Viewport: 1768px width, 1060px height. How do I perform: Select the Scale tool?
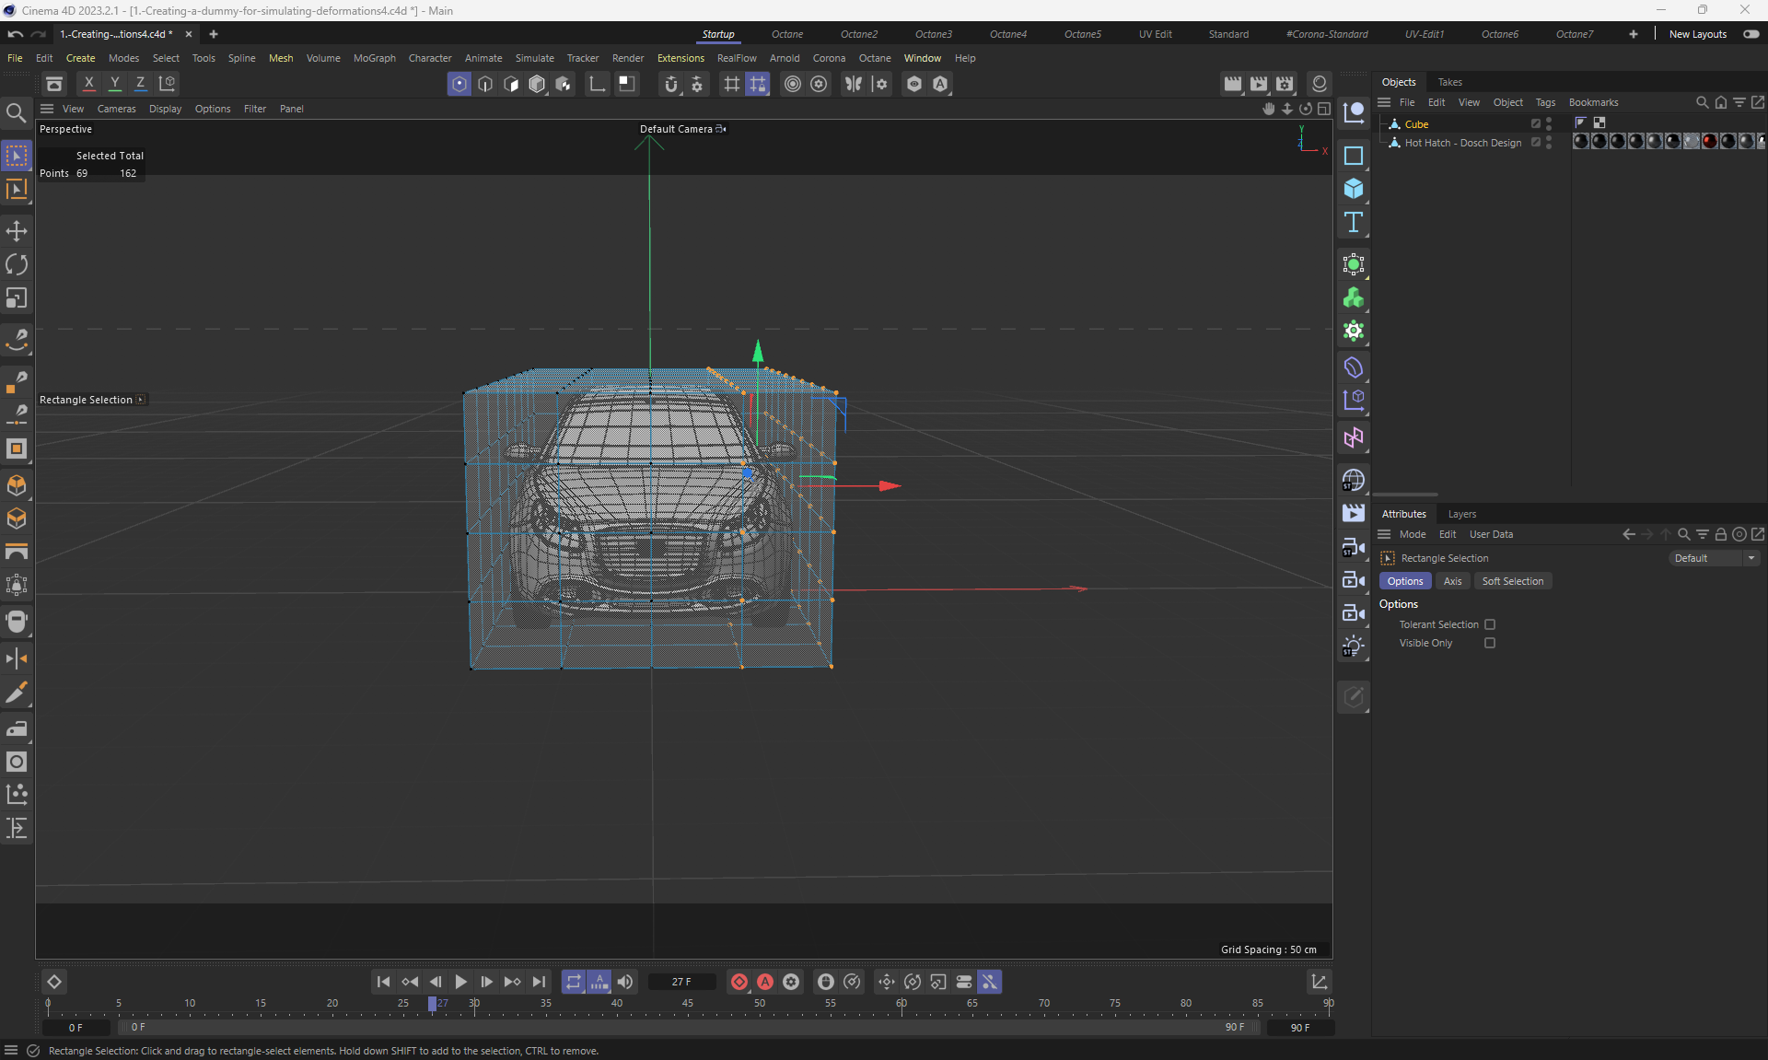[x=17, y=298]
